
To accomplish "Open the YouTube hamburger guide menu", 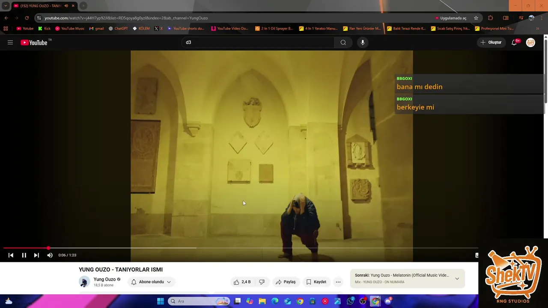I will pos(10,42).
